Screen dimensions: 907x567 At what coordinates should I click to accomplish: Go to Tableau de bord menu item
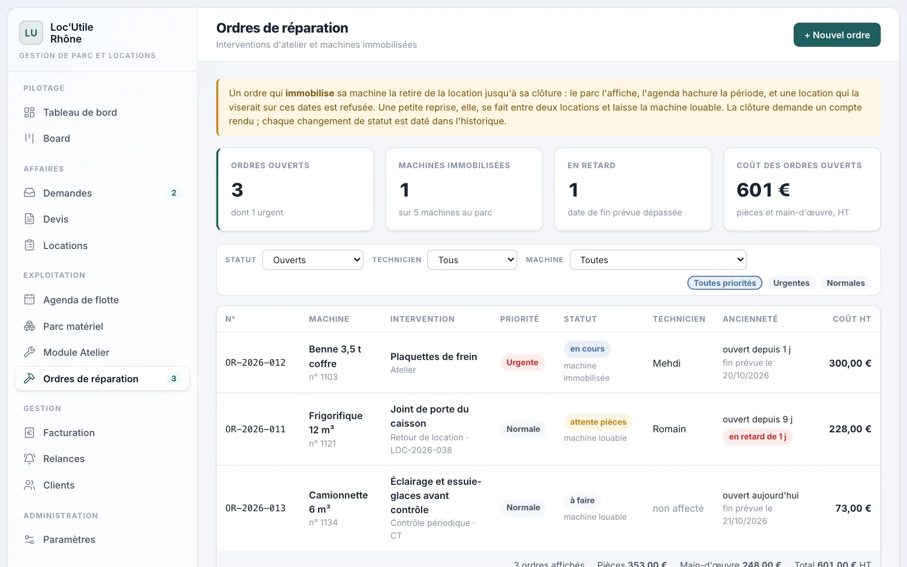103,112
